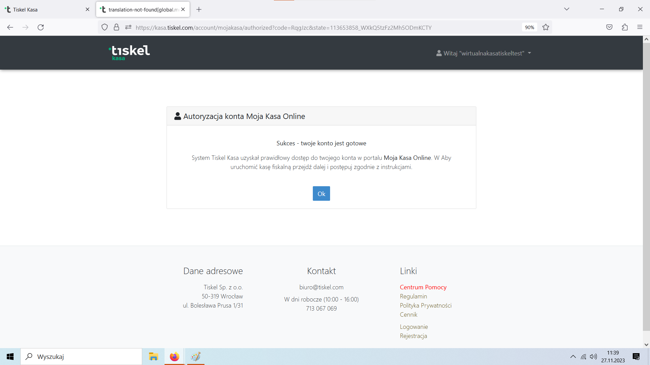This screenshot has width=650, height=365.
Task: Open a new tab with the plus icon
Action: (199, 9)
